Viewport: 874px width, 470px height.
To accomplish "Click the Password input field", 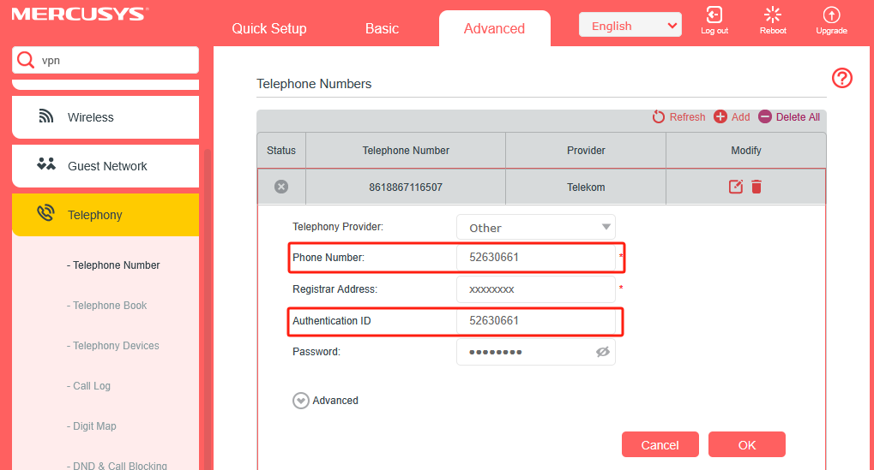I will [536, 352].
